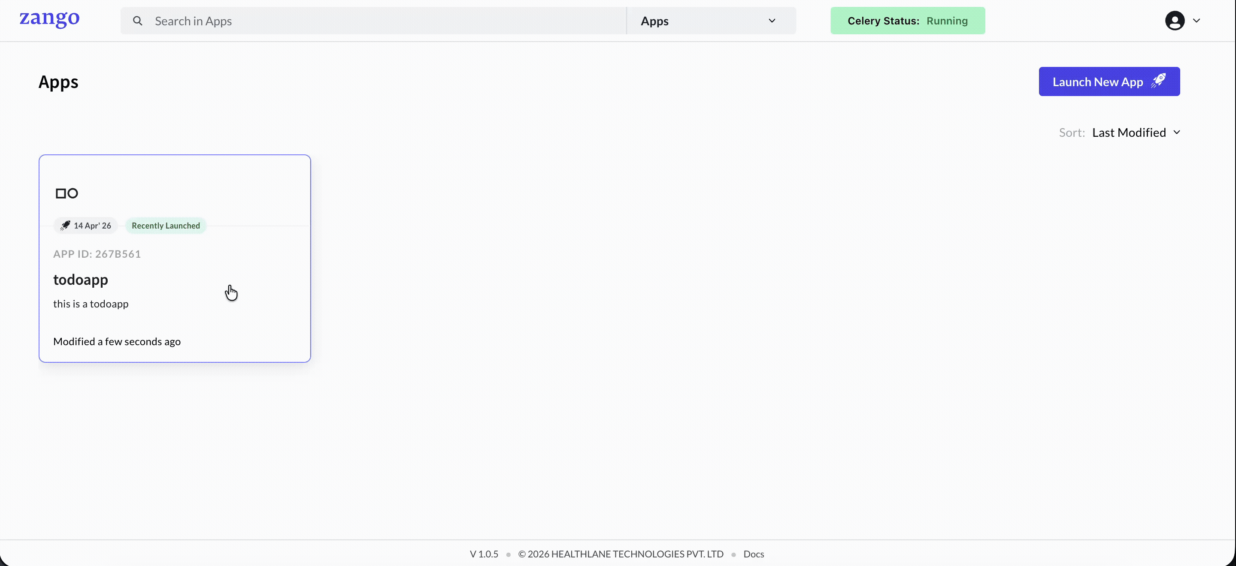Click 'Modified a few seconds ago' text
Screen dimensions: 1236x566
pyautogui.click(x=117, y=341)
